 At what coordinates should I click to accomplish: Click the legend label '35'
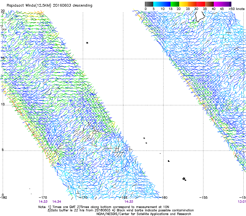click(x=205, y=9)
